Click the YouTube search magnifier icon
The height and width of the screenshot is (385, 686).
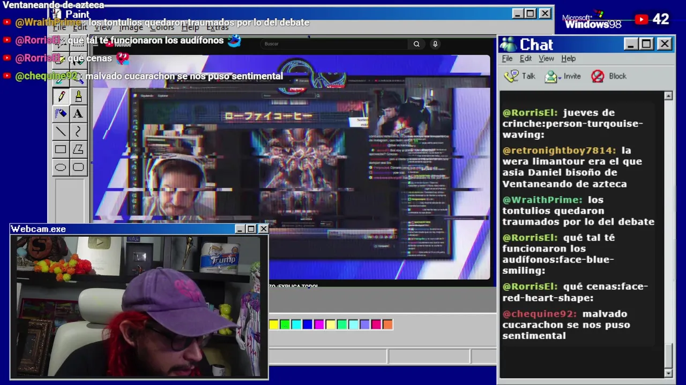tap(416, 44)
